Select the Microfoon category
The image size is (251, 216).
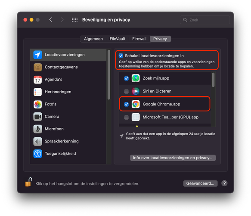68,129
